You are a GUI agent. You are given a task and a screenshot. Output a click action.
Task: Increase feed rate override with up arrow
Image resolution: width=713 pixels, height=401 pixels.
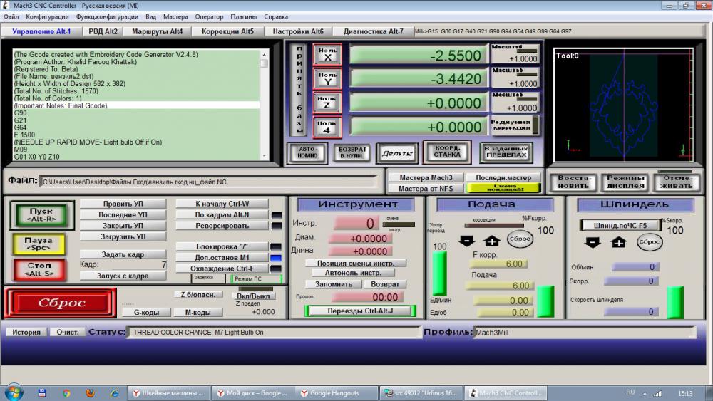click(492, 241)
